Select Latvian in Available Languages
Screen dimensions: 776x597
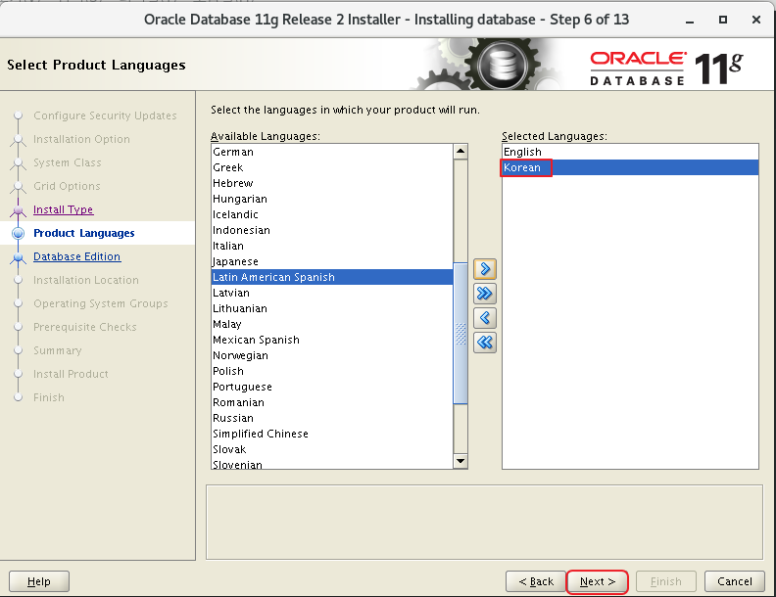(x=331, y=293)
